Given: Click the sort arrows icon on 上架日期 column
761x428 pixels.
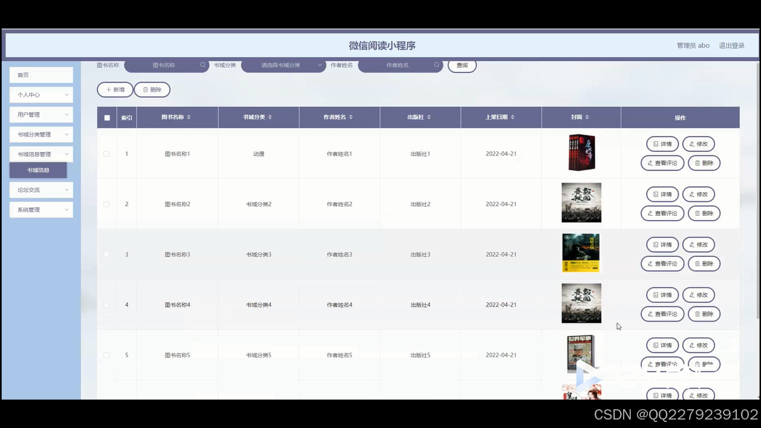Looking at the screenshot, I should 514,117.
